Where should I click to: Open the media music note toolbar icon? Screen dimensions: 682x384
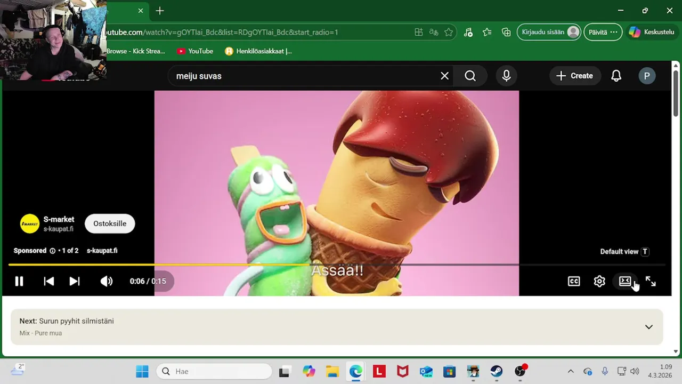pyautogui.click(x=468, y=32)
